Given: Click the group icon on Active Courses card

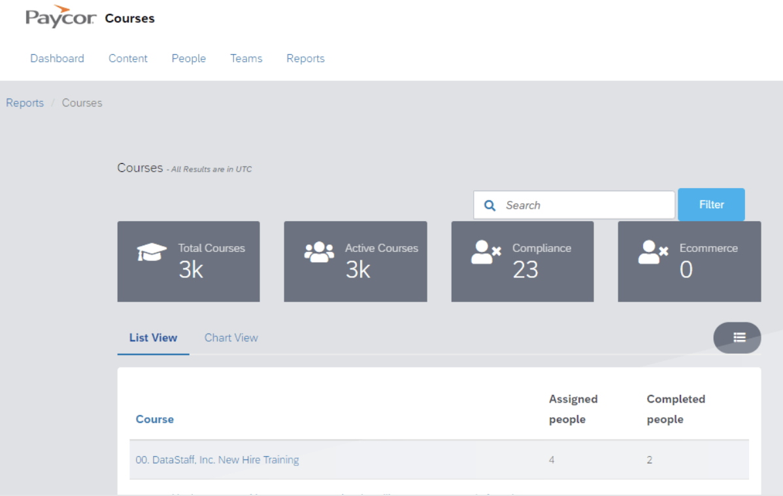Looking at the screenshot, I should (x=319, y=251).
